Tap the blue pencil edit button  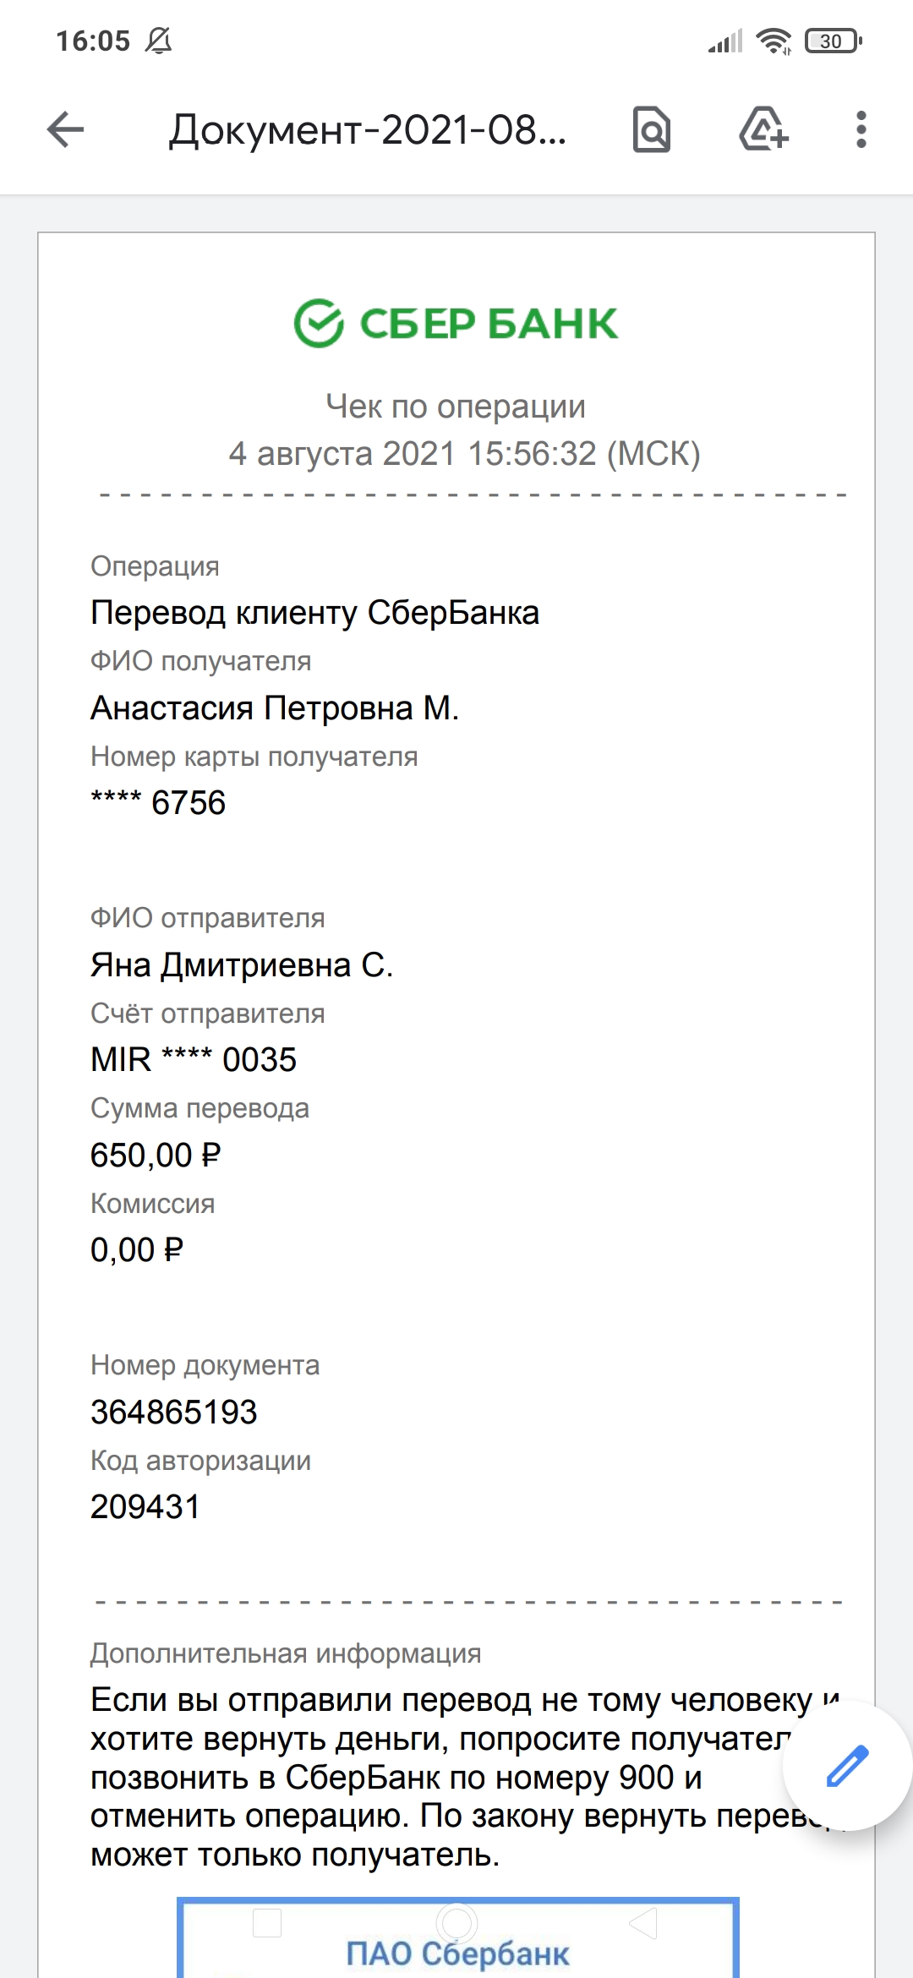847,1767
